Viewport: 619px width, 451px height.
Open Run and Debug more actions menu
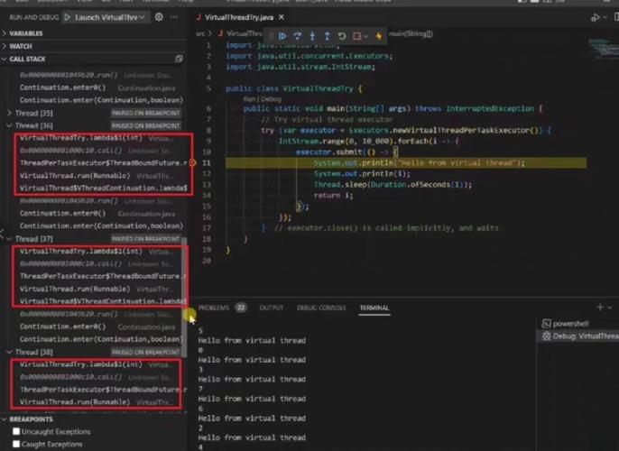[x=173, y=17]
